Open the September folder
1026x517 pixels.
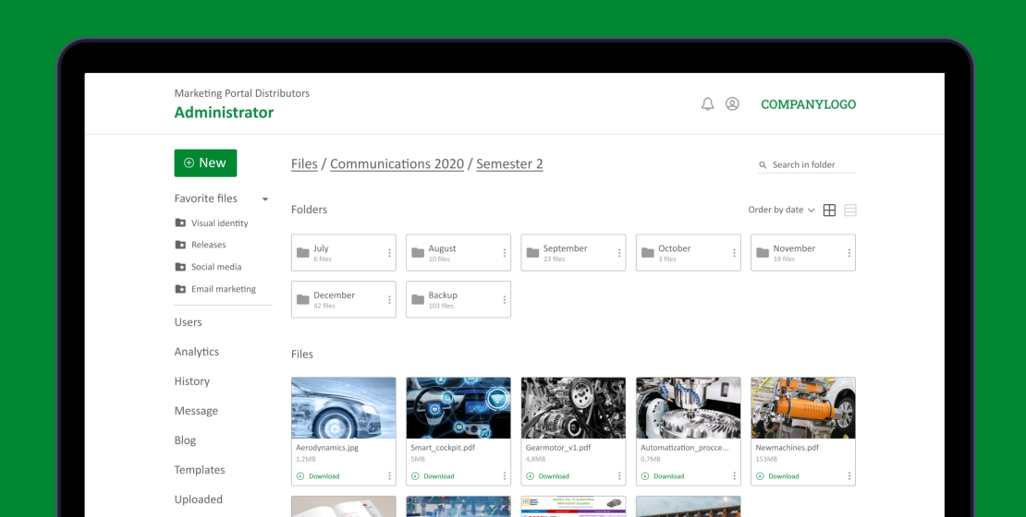573,253
